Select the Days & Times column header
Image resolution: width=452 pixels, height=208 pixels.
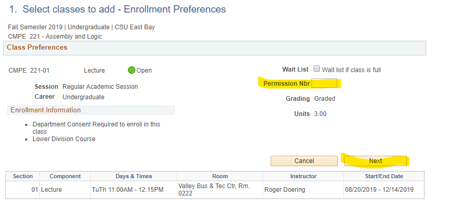coord(134,176)
